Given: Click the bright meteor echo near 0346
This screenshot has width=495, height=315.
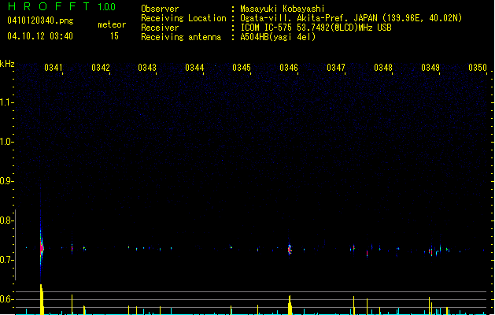Looking at the screenshot, I should (290, 250).
